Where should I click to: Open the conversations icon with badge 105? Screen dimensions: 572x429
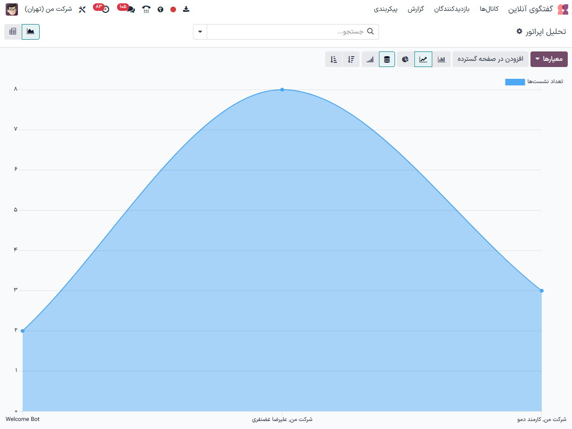tap(130, 9)
